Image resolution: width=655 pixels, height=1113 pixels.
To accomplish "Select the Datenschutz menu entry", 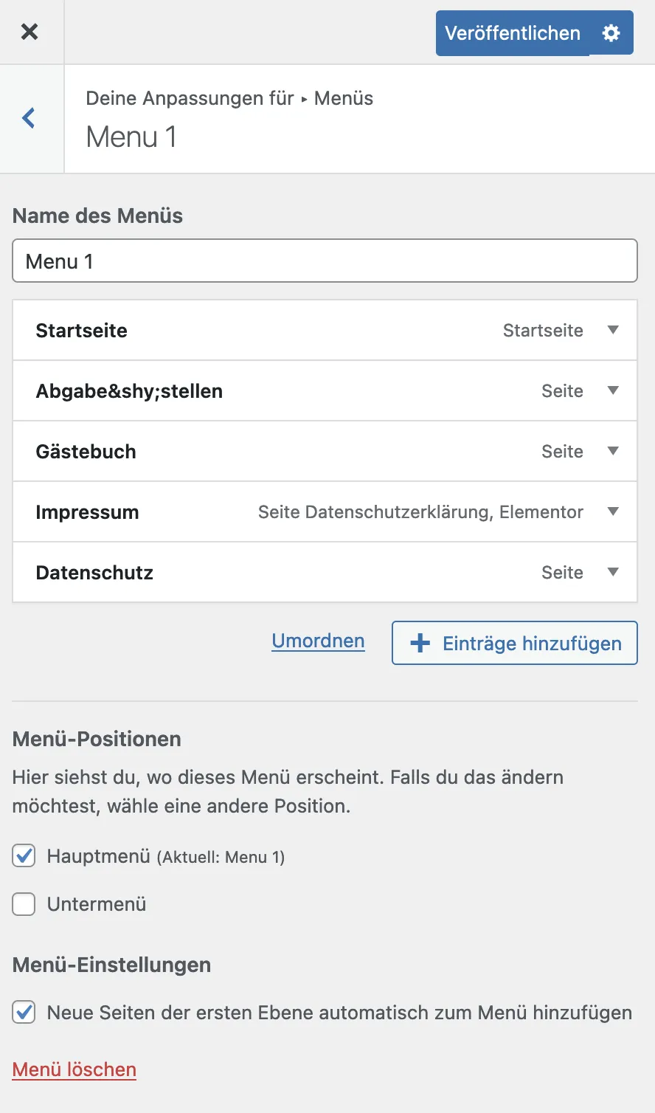I will coord(325,572).
